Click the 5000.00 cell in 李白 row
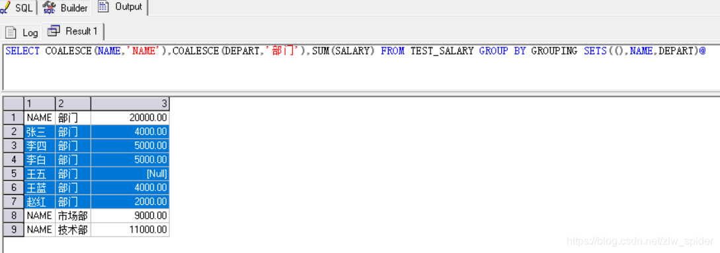This screenshot has width=720, height=253. click(130, 159)
